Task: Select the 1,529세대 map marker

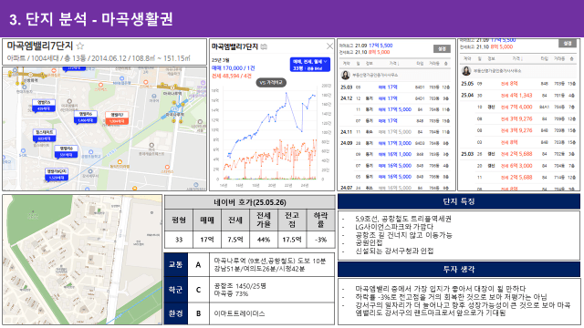Action: pyautogui.click(x=57, y=174)
